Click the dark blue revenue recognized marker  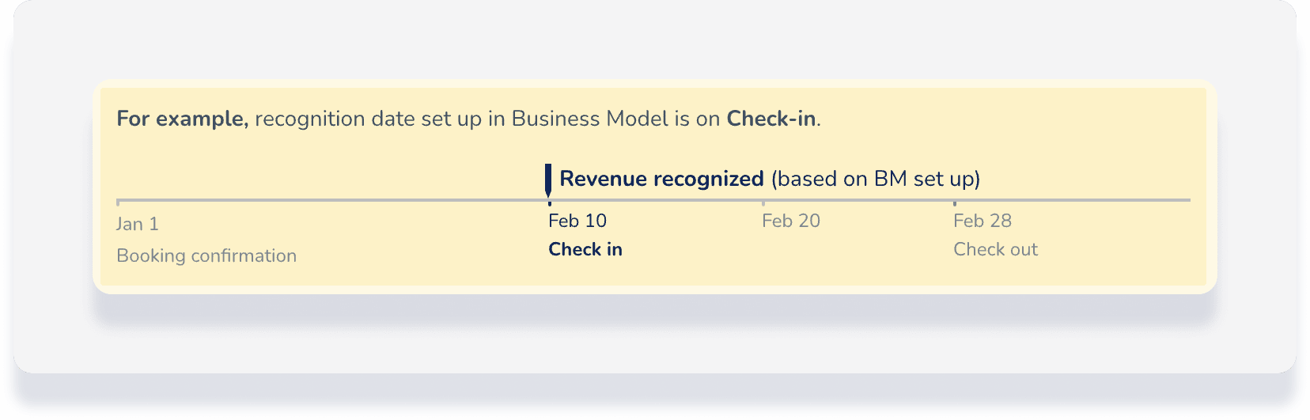(x=548, y=180)
